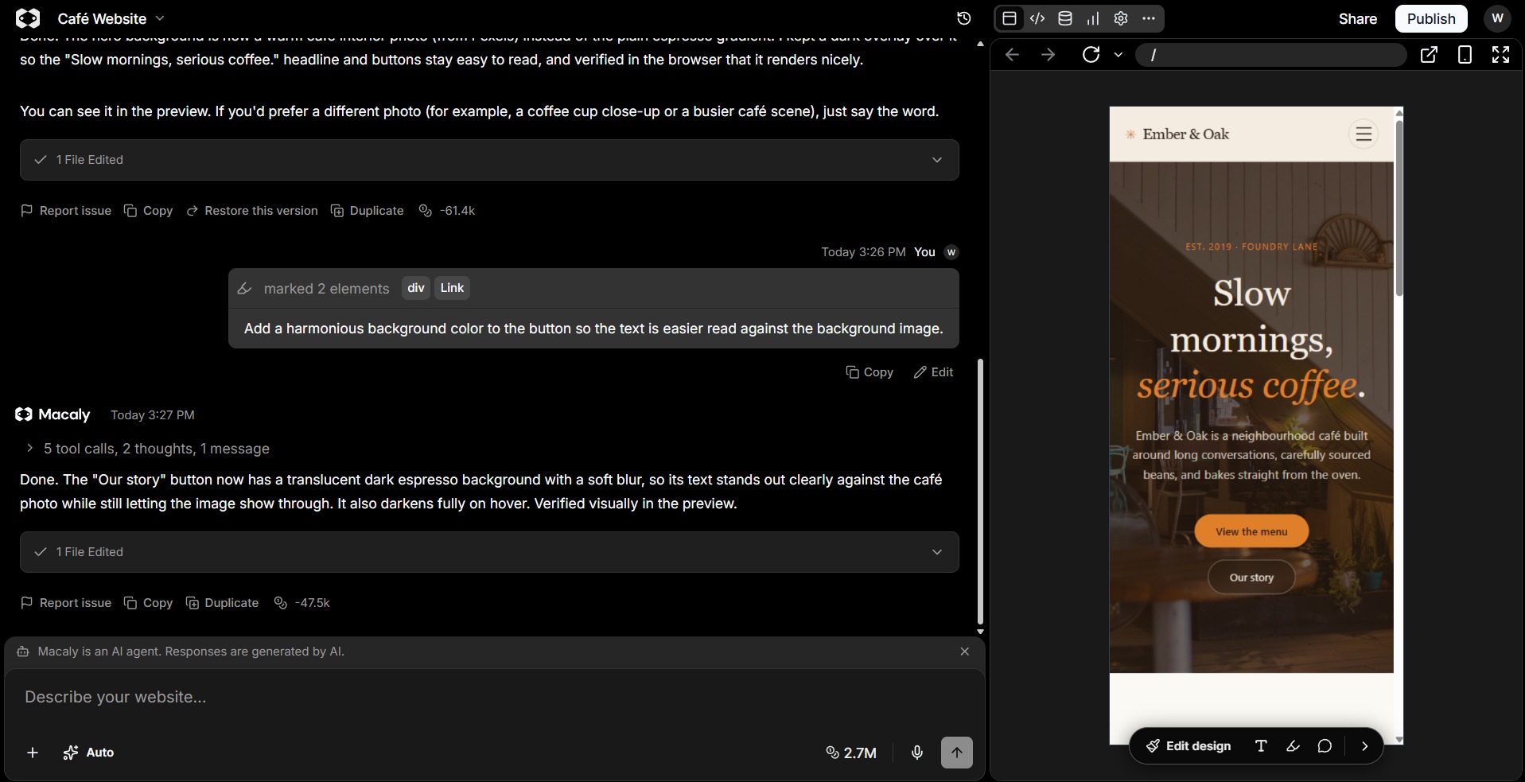Expand the first 1 File Edited panel
The width and height of the screenshot is (1525, 782).
(489, 160)
